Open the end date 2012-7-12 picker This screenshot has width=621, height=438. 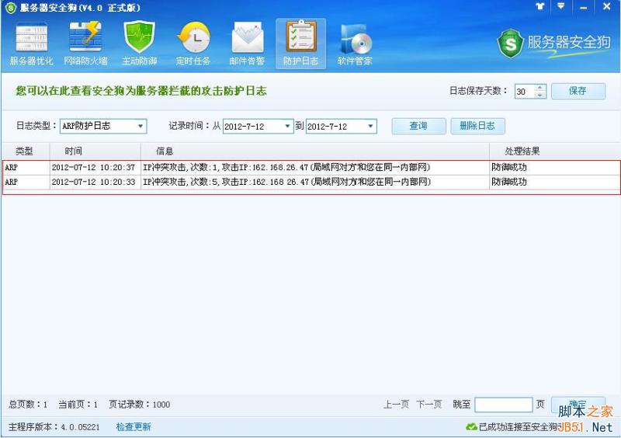[370, 126]
